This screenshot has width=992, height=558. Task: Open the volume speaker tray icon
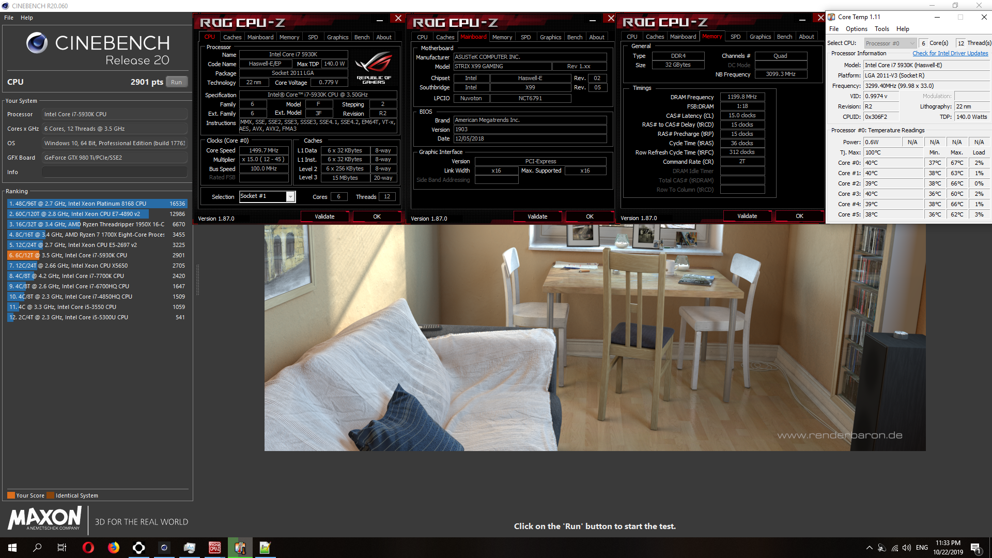[907, 548]
